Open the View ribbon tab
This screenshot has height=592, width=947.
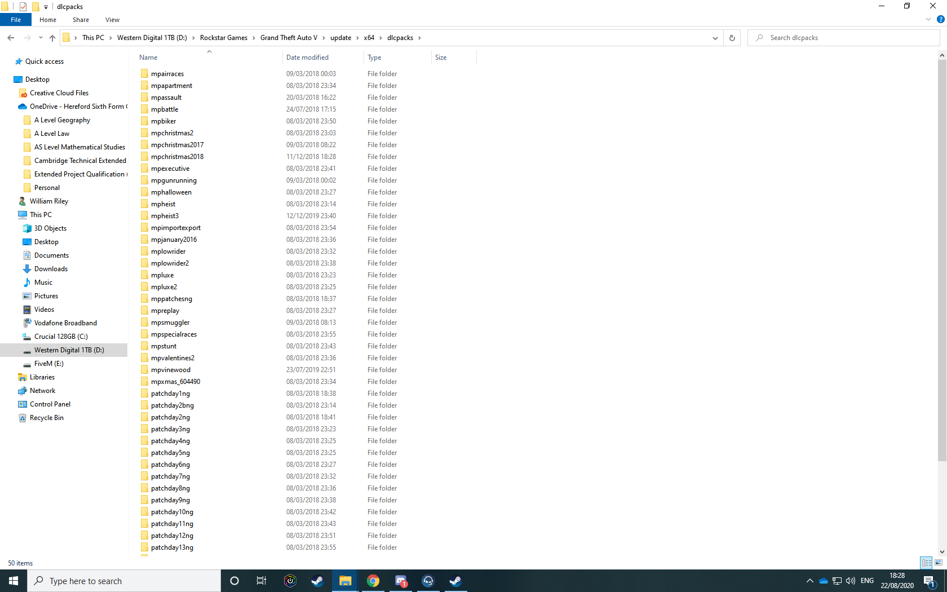(112, 20)
